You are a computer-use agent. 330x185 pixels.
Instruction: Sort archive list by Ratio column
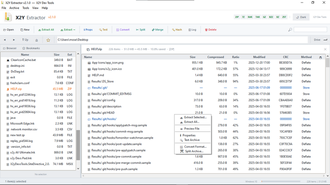236,57
